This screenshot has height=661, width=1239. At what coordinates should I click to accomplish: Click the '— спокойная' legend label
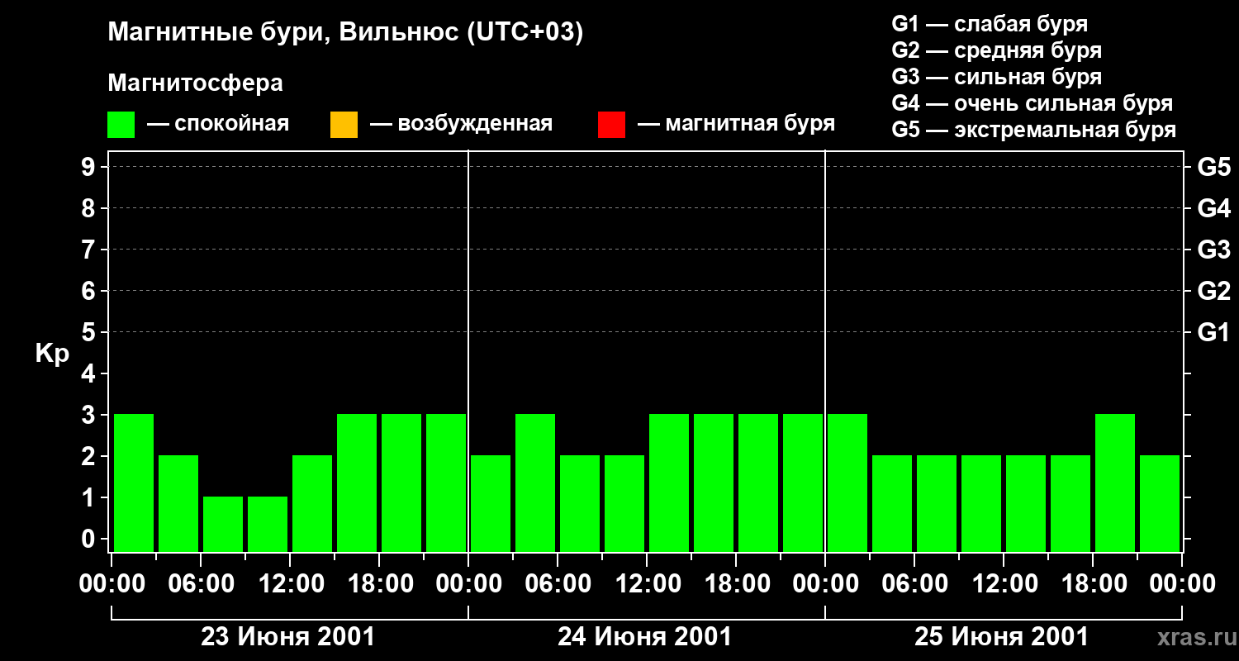(218, 124)
